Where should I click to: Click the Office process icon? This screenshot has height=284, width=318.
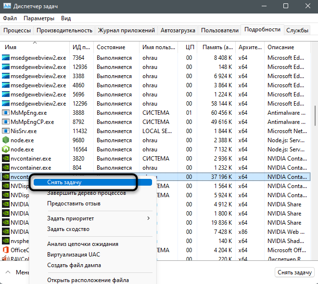tap(6, 250)
